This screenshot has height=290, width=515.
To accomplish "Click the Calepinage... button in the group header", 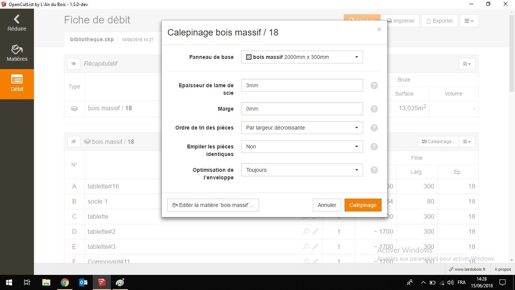I will point(439,141).
